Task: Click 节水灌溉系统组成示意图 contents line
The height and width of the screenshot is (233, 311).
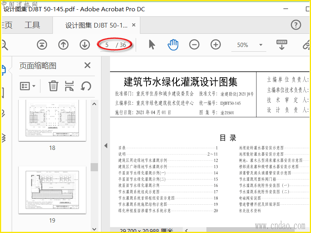Action: (x=168, y=192)
